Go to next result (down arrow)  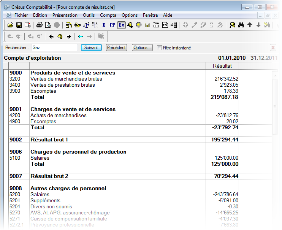258,25
